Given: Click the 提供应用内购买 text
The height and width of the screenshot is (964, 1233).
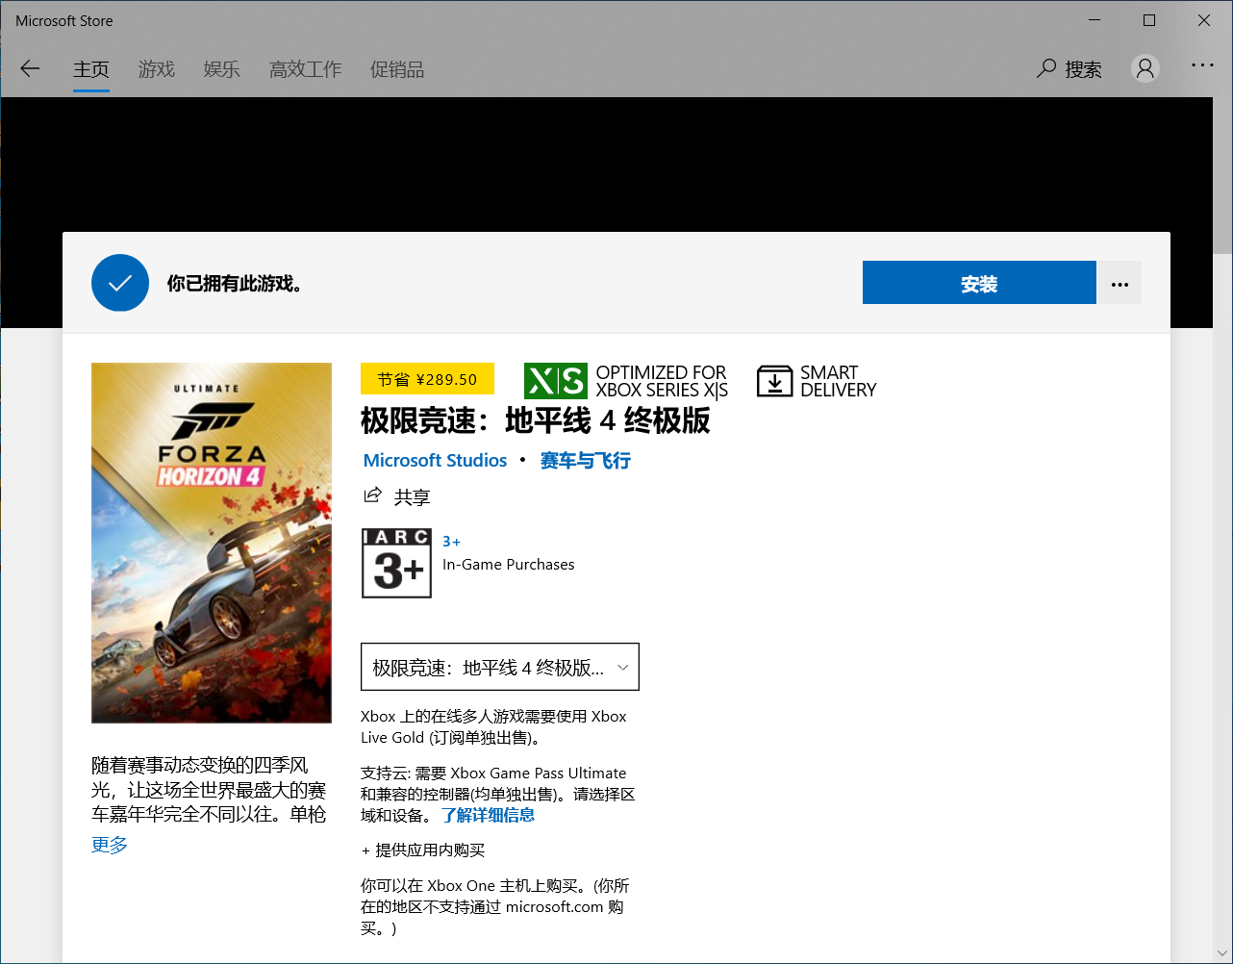Looking at the screenshot, I should pyautogui.click(x=430, y=850).
